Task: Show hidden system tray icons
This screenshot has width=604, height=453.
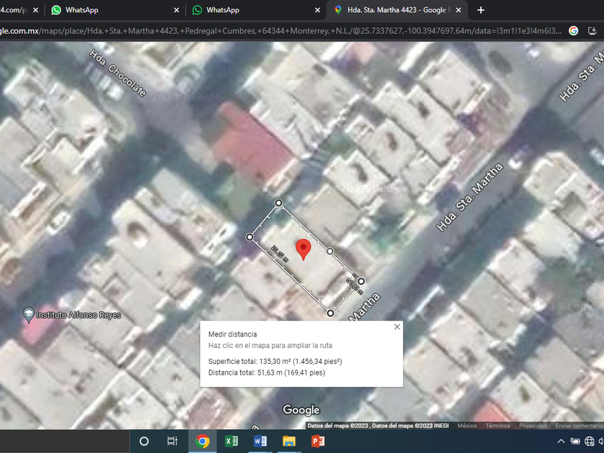Action: click(x=561, y=441)
